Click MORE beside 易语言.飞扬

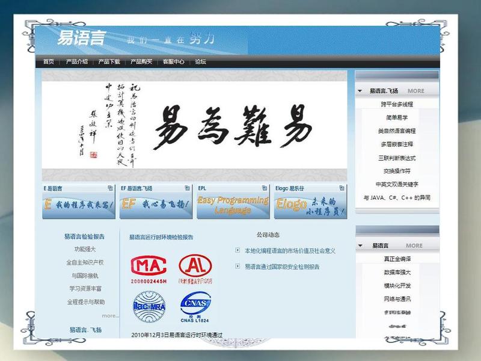pos(416,91)
